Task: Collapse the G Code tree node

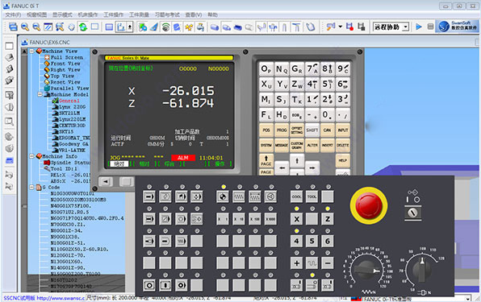Action: pyautogui.click(x=32, y=187)
